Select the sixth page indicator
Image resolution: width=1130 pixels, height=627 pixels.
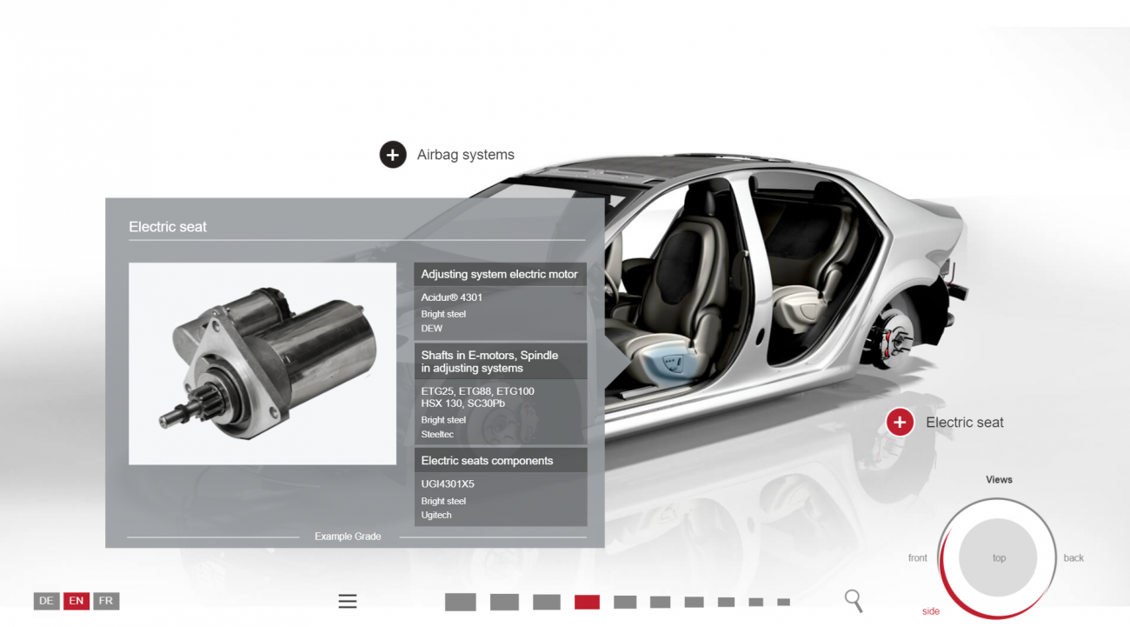point(661,602)
